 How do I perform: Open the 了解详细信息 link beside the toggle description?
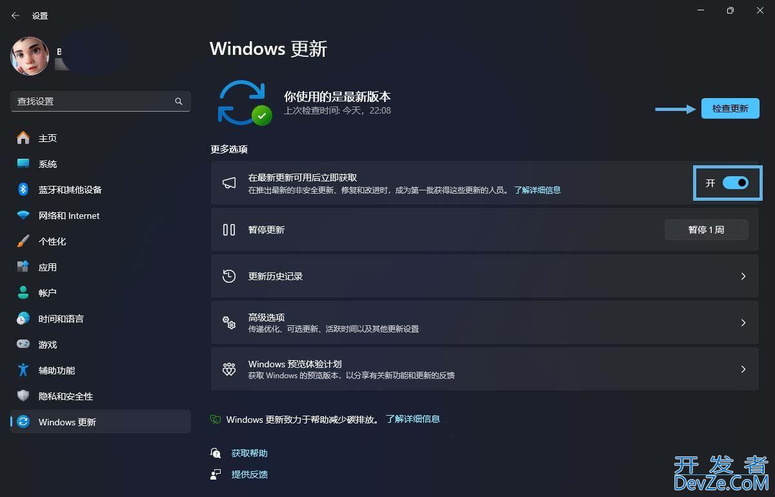pos(537,190)
